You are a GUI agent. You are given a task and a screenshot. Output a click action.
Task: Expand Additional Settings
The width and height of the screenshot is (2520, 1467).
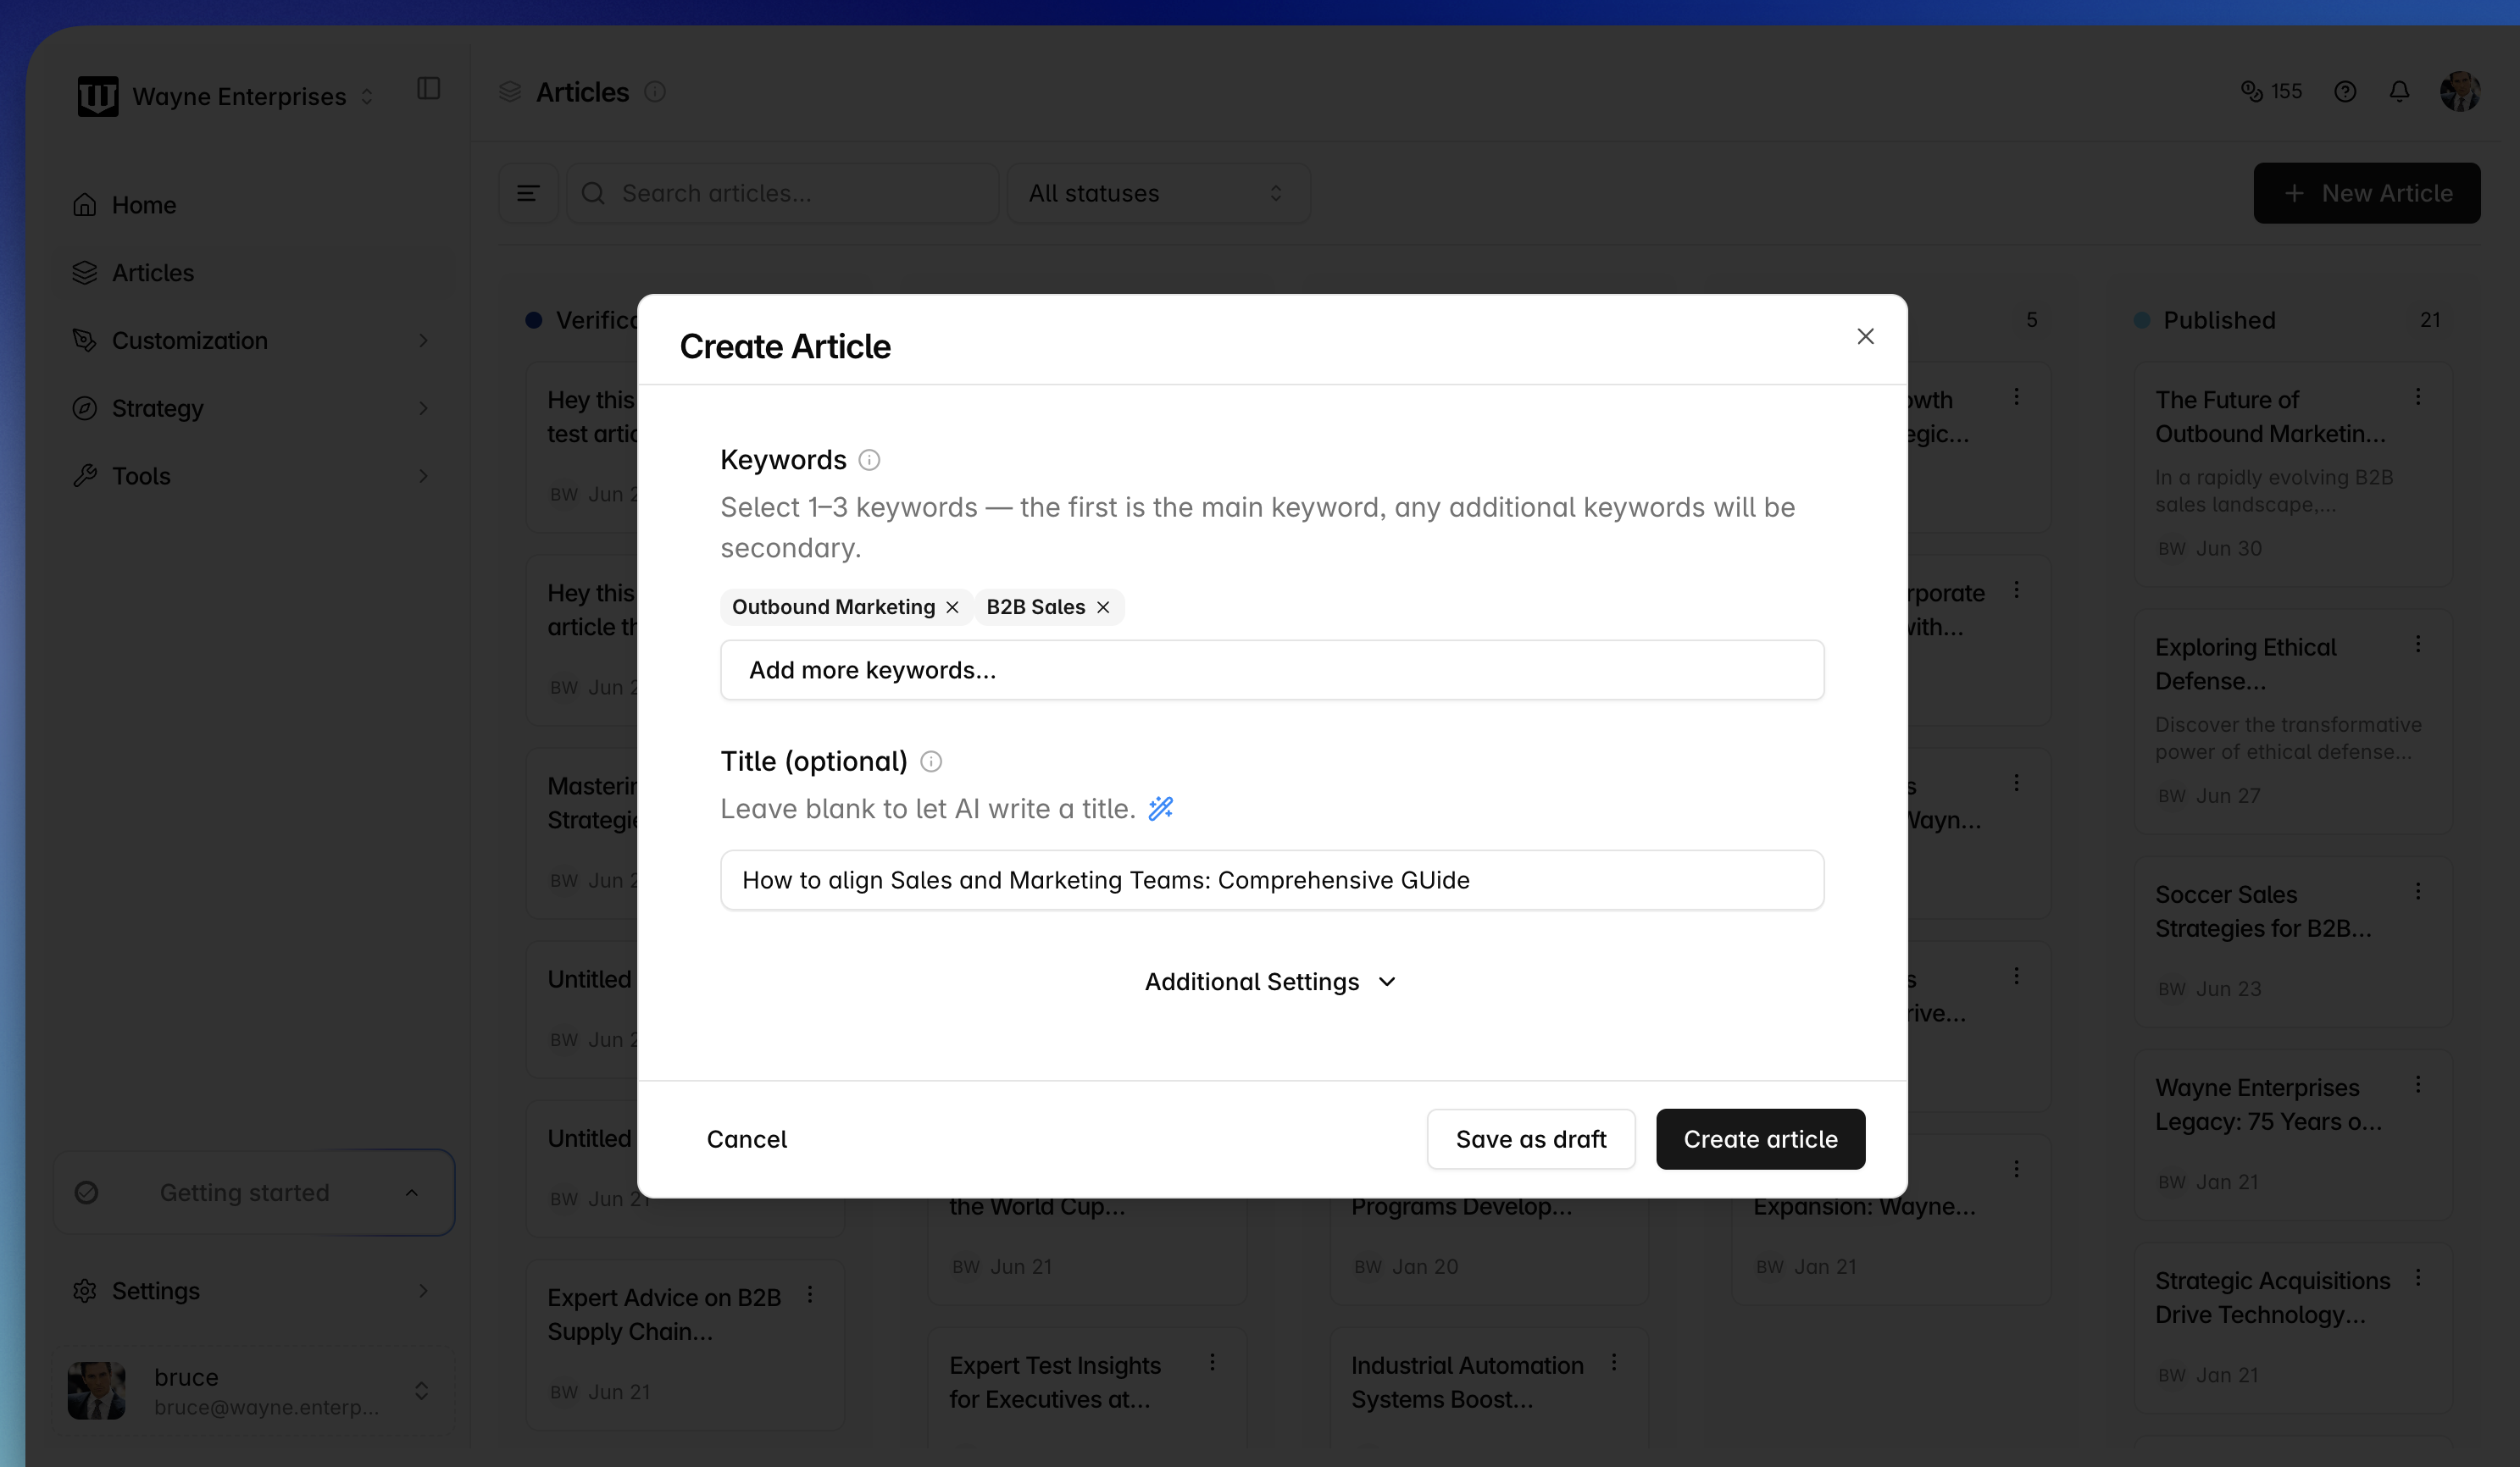tap(1270, 982)
